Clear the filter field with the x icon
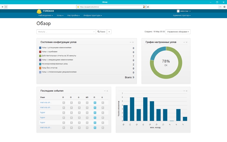 [94, 32]
